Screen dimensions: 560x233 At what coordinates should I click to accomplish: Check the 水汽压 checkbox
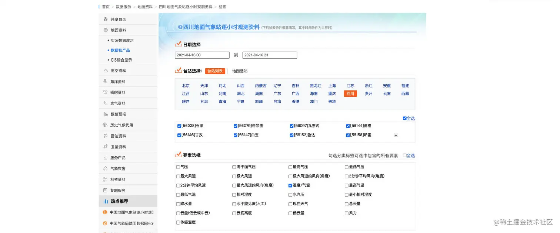[290, 195]
